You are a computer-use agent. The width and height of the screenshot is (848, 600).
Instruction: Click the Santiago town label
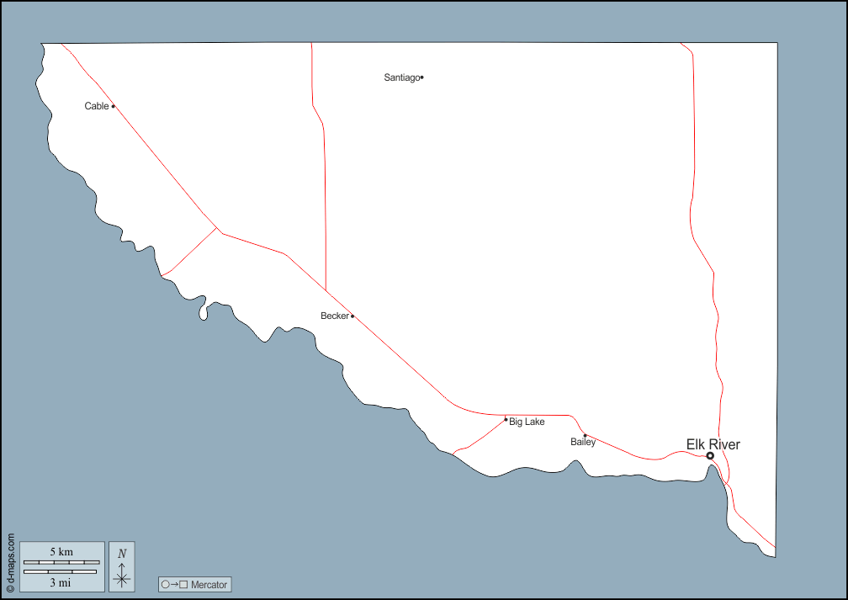402,77
